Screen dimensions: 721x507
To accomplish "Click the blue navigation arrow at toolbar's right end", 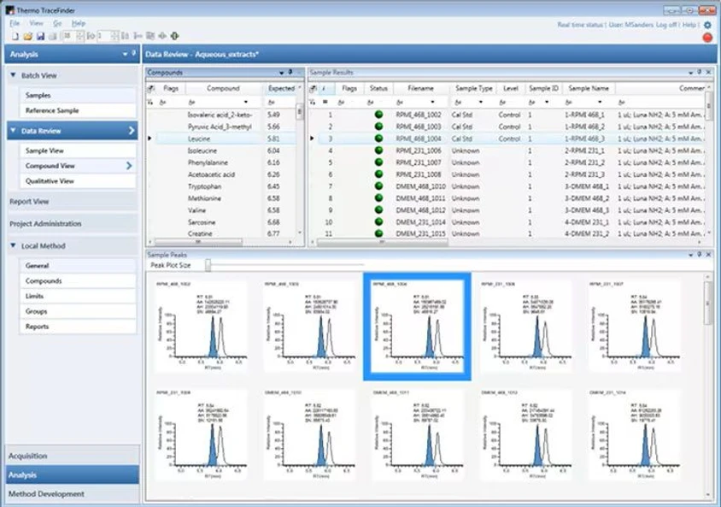I will tap(175, 36).
